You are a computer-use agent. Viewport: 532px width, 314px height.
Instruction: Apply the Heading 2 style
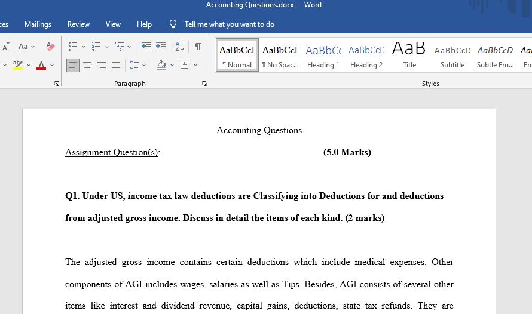click(x=366, y=56)
